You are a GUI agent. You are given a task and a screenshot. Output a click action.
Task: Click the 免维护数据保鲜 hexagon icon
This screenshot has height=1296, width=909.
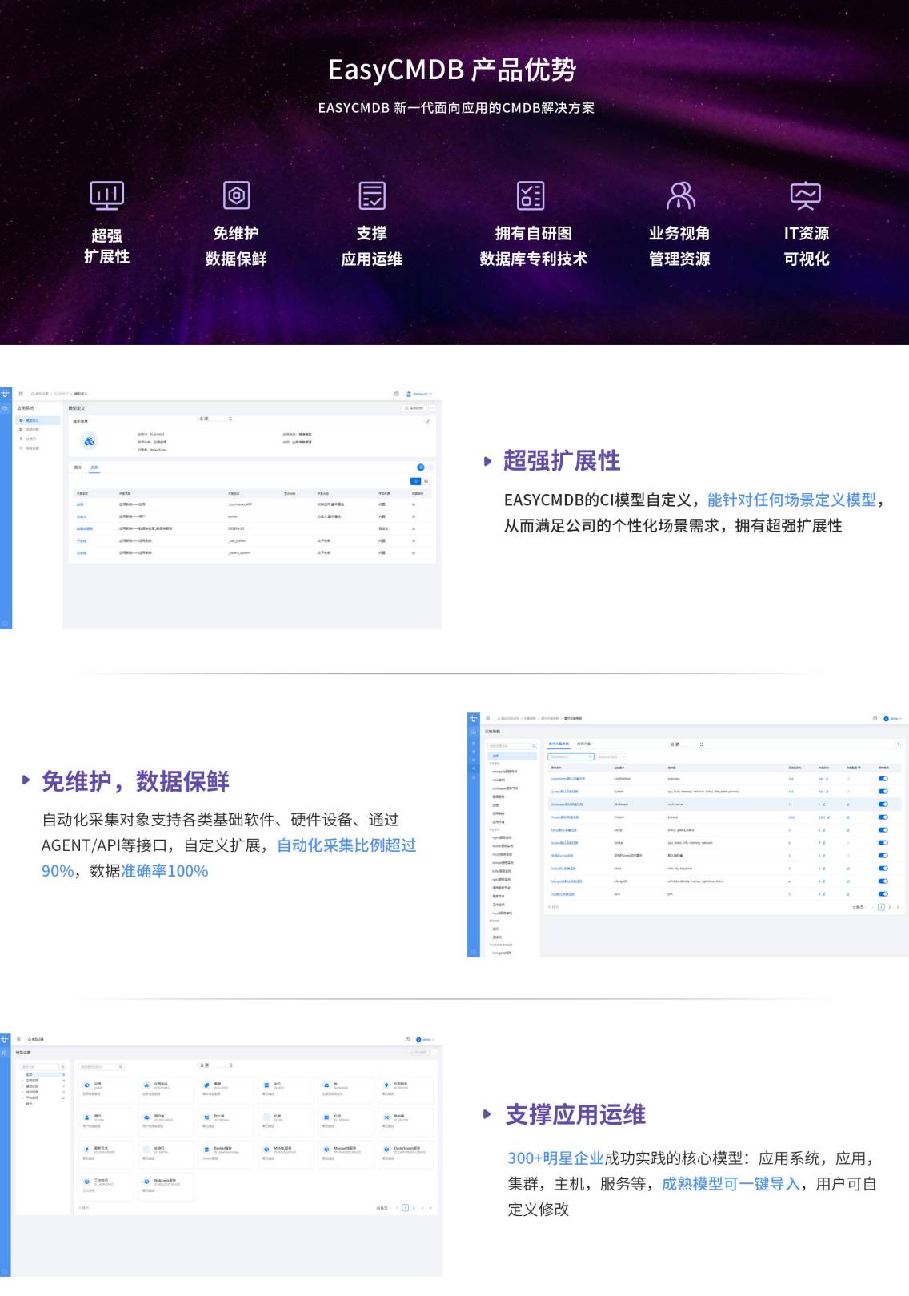pyautogui.click(x=236, y=195)
